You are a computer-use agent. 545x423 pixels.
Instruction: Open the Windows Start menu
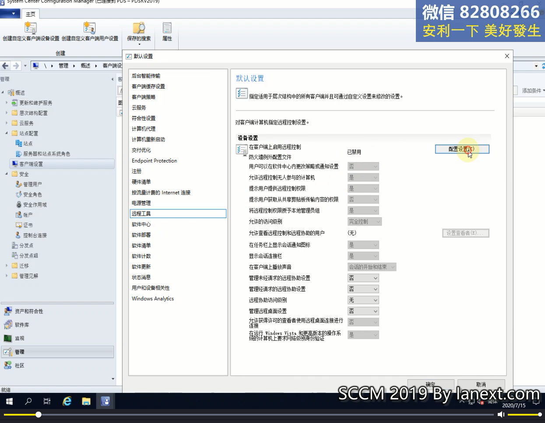(x=9, y=401)
